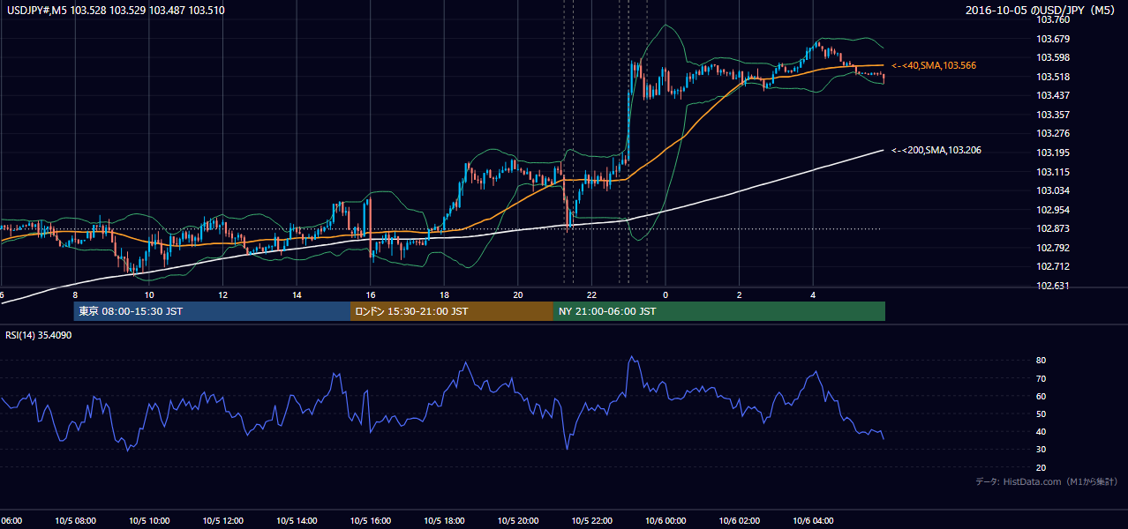The width and height of the screenshot is (1128, 529).
Task: Click price level 103.115 on axis
Action: [x=1053, y=172]
